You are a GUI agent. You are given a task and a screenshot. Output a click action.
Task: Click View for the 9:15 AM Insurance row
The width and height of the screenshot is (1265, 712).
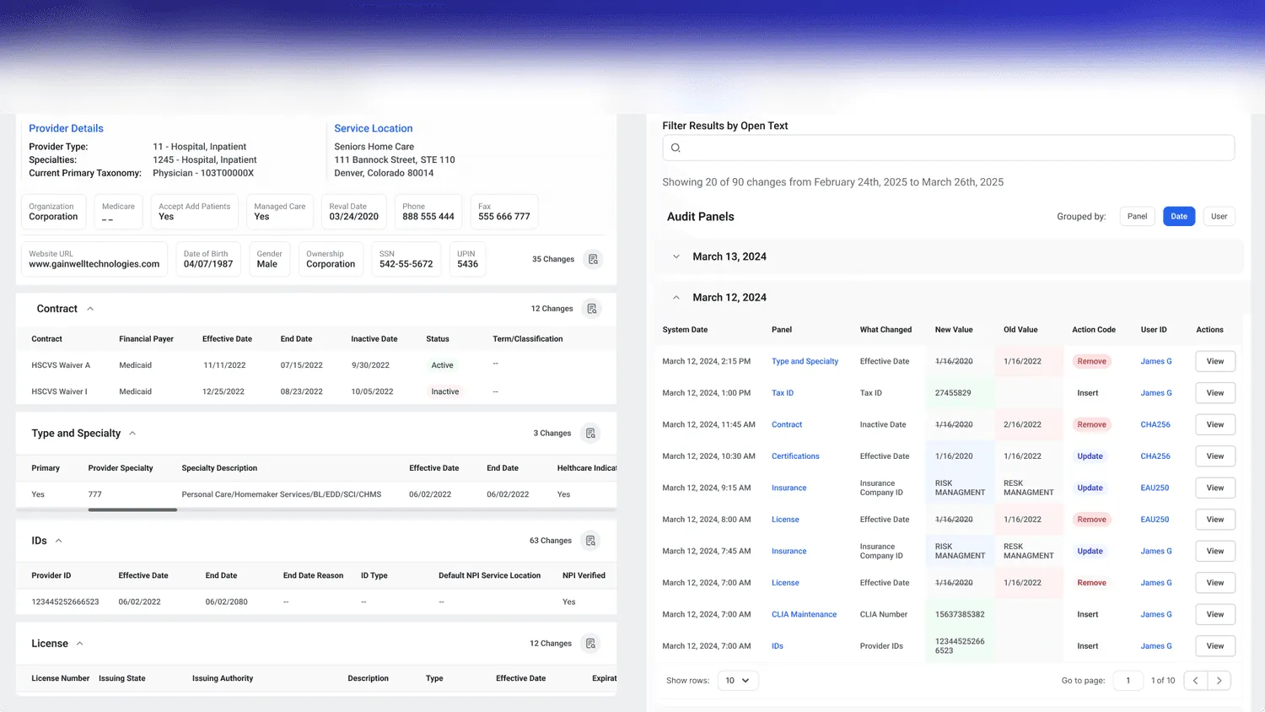pos(1215,488)
